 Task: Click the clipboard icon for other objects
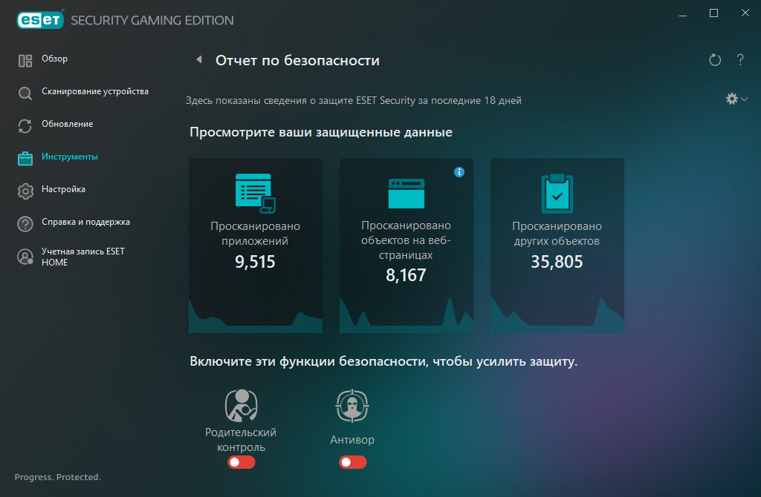557,194
